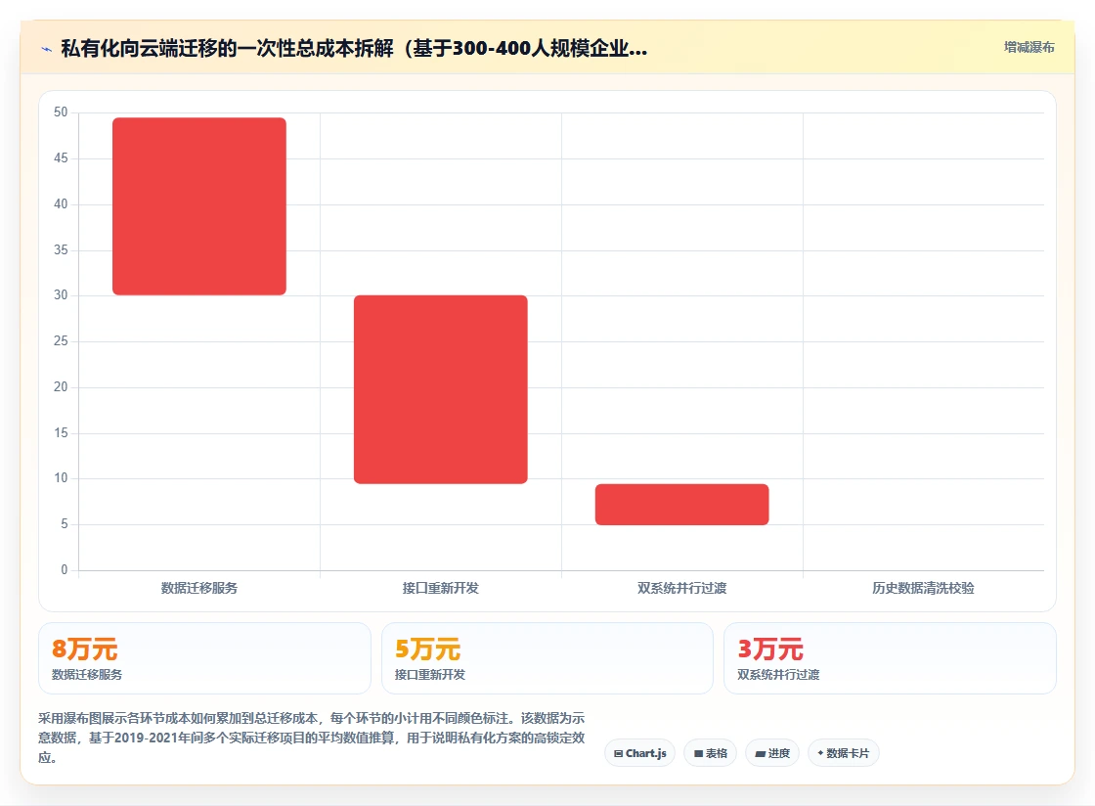Click the 表格 tag chip

tap(710, 753)
